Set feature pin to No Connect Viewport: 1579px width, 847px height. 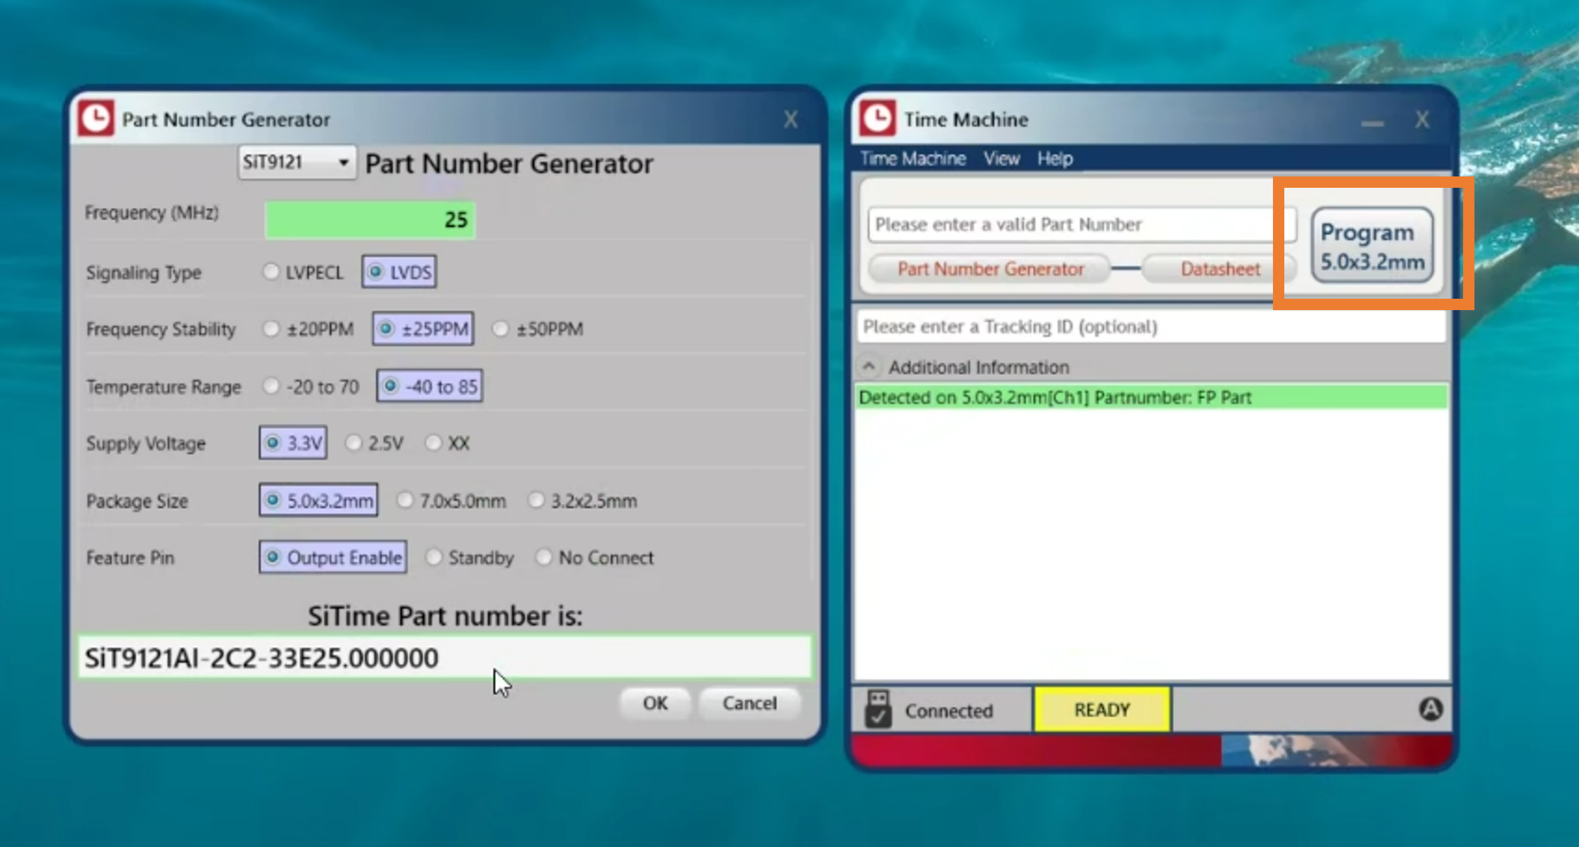coord(595,558)
